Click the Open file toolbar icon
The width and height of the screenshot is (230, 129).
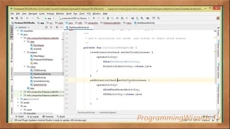[x=12, y=18]
